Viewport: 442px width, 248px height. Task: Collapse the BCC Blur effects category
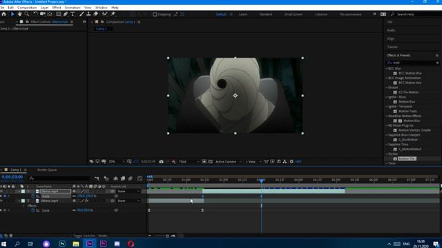point(387,69)
